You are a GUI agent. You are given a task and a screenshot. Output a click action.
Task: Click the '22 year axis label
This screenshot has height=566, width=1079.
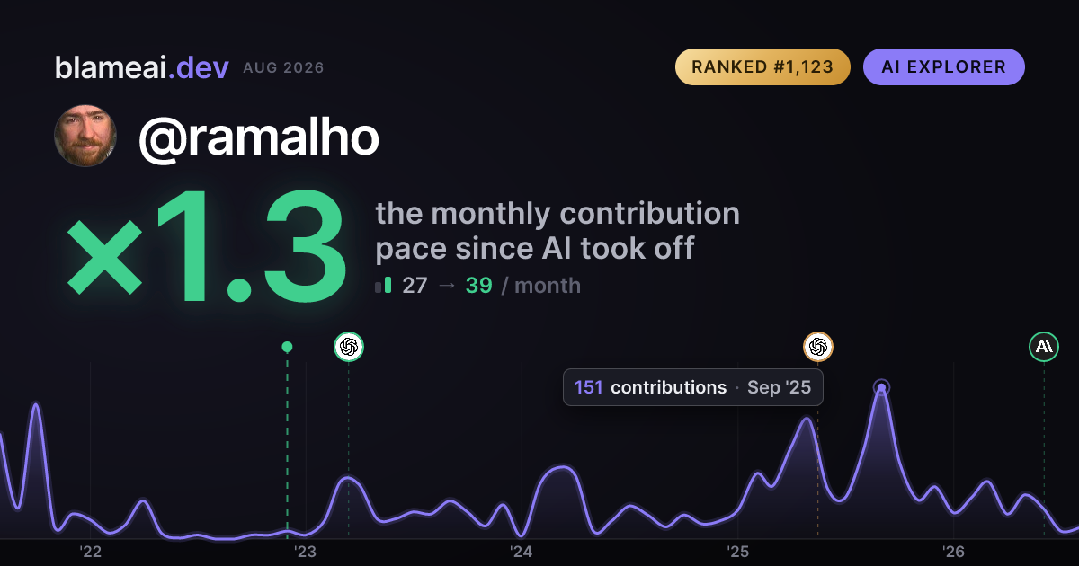click(90, 552)
